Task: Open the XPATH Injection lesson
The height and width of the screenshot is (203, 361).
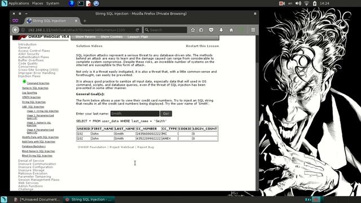Action: tap(32, 98)
